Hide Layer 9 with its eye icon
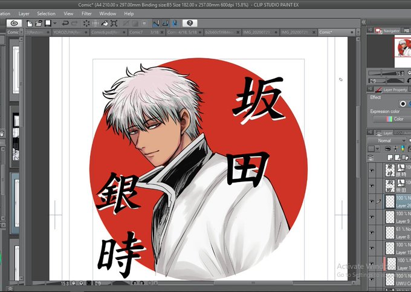The width and height of the screenshot is (411, 292). click(372, 217)
